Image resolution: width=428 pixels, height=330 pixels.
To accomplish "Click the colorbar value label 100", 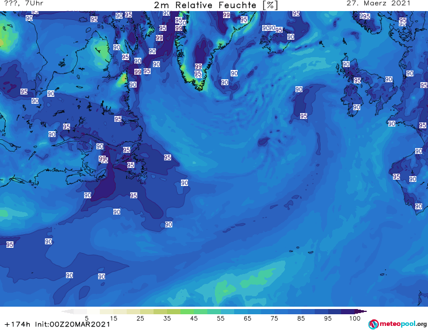I will [355, 318].
